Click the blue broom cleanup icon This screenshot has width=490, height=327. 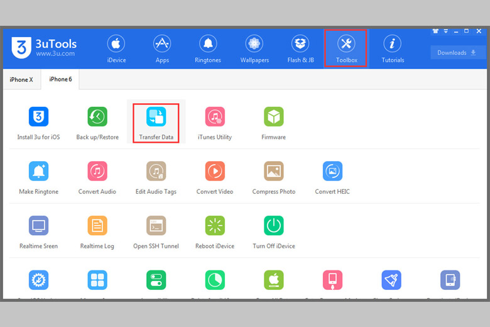point(391,280)
